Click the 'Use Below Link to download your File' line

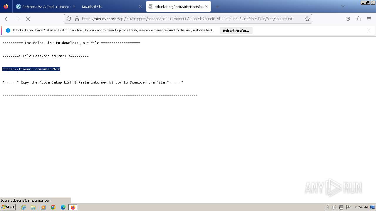coord(71,43)
